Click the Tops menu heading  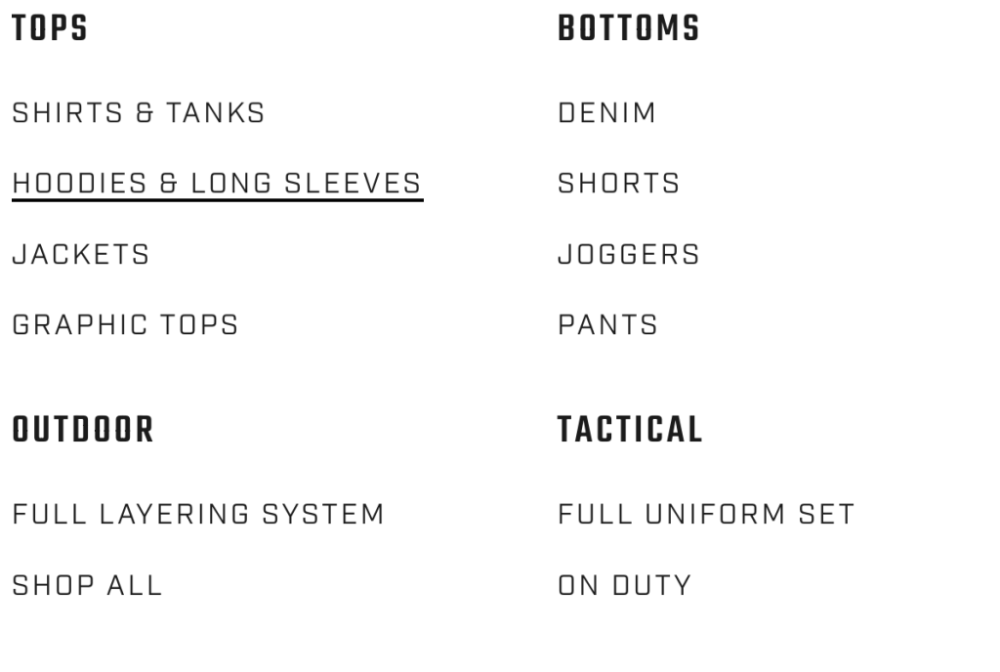[50, 29]
